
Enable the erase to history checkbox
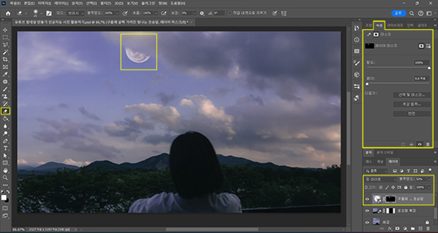tap(230, 13)
